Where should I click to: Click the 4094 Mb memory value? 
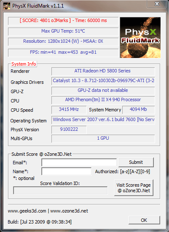click(138, 110)
